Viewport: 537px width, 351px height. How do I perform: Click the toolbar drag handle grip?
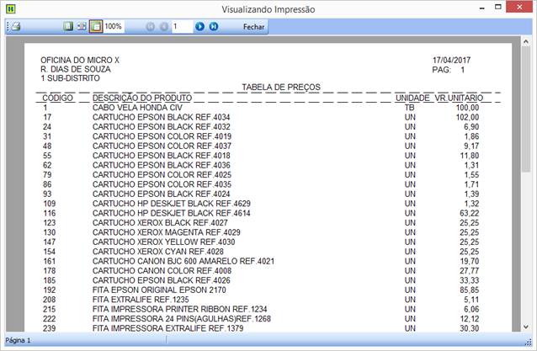pos(5,27)
